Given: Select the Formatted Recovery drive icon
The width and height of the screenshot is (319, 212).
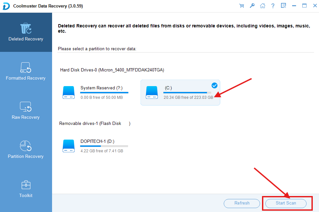Looking at the screenshot, I should click(26, 68).
